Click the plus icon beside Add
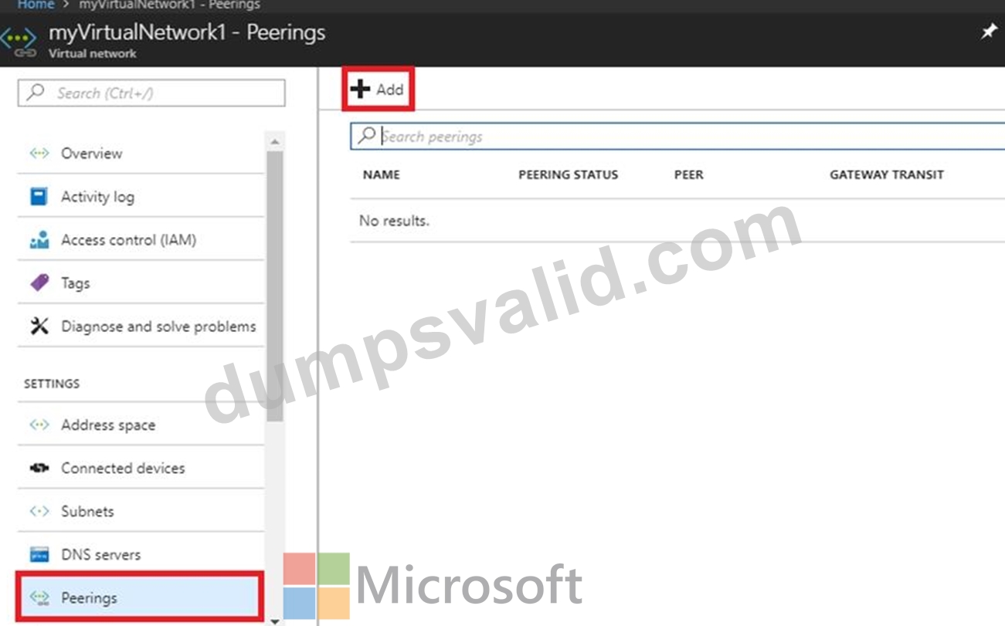This screenshot has width=1005, height=626. (360, 90)
